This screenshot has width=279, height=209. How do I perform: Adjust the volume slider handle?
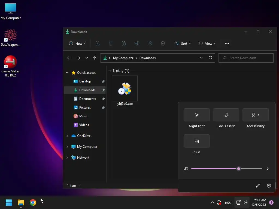[x=239, y=169]
